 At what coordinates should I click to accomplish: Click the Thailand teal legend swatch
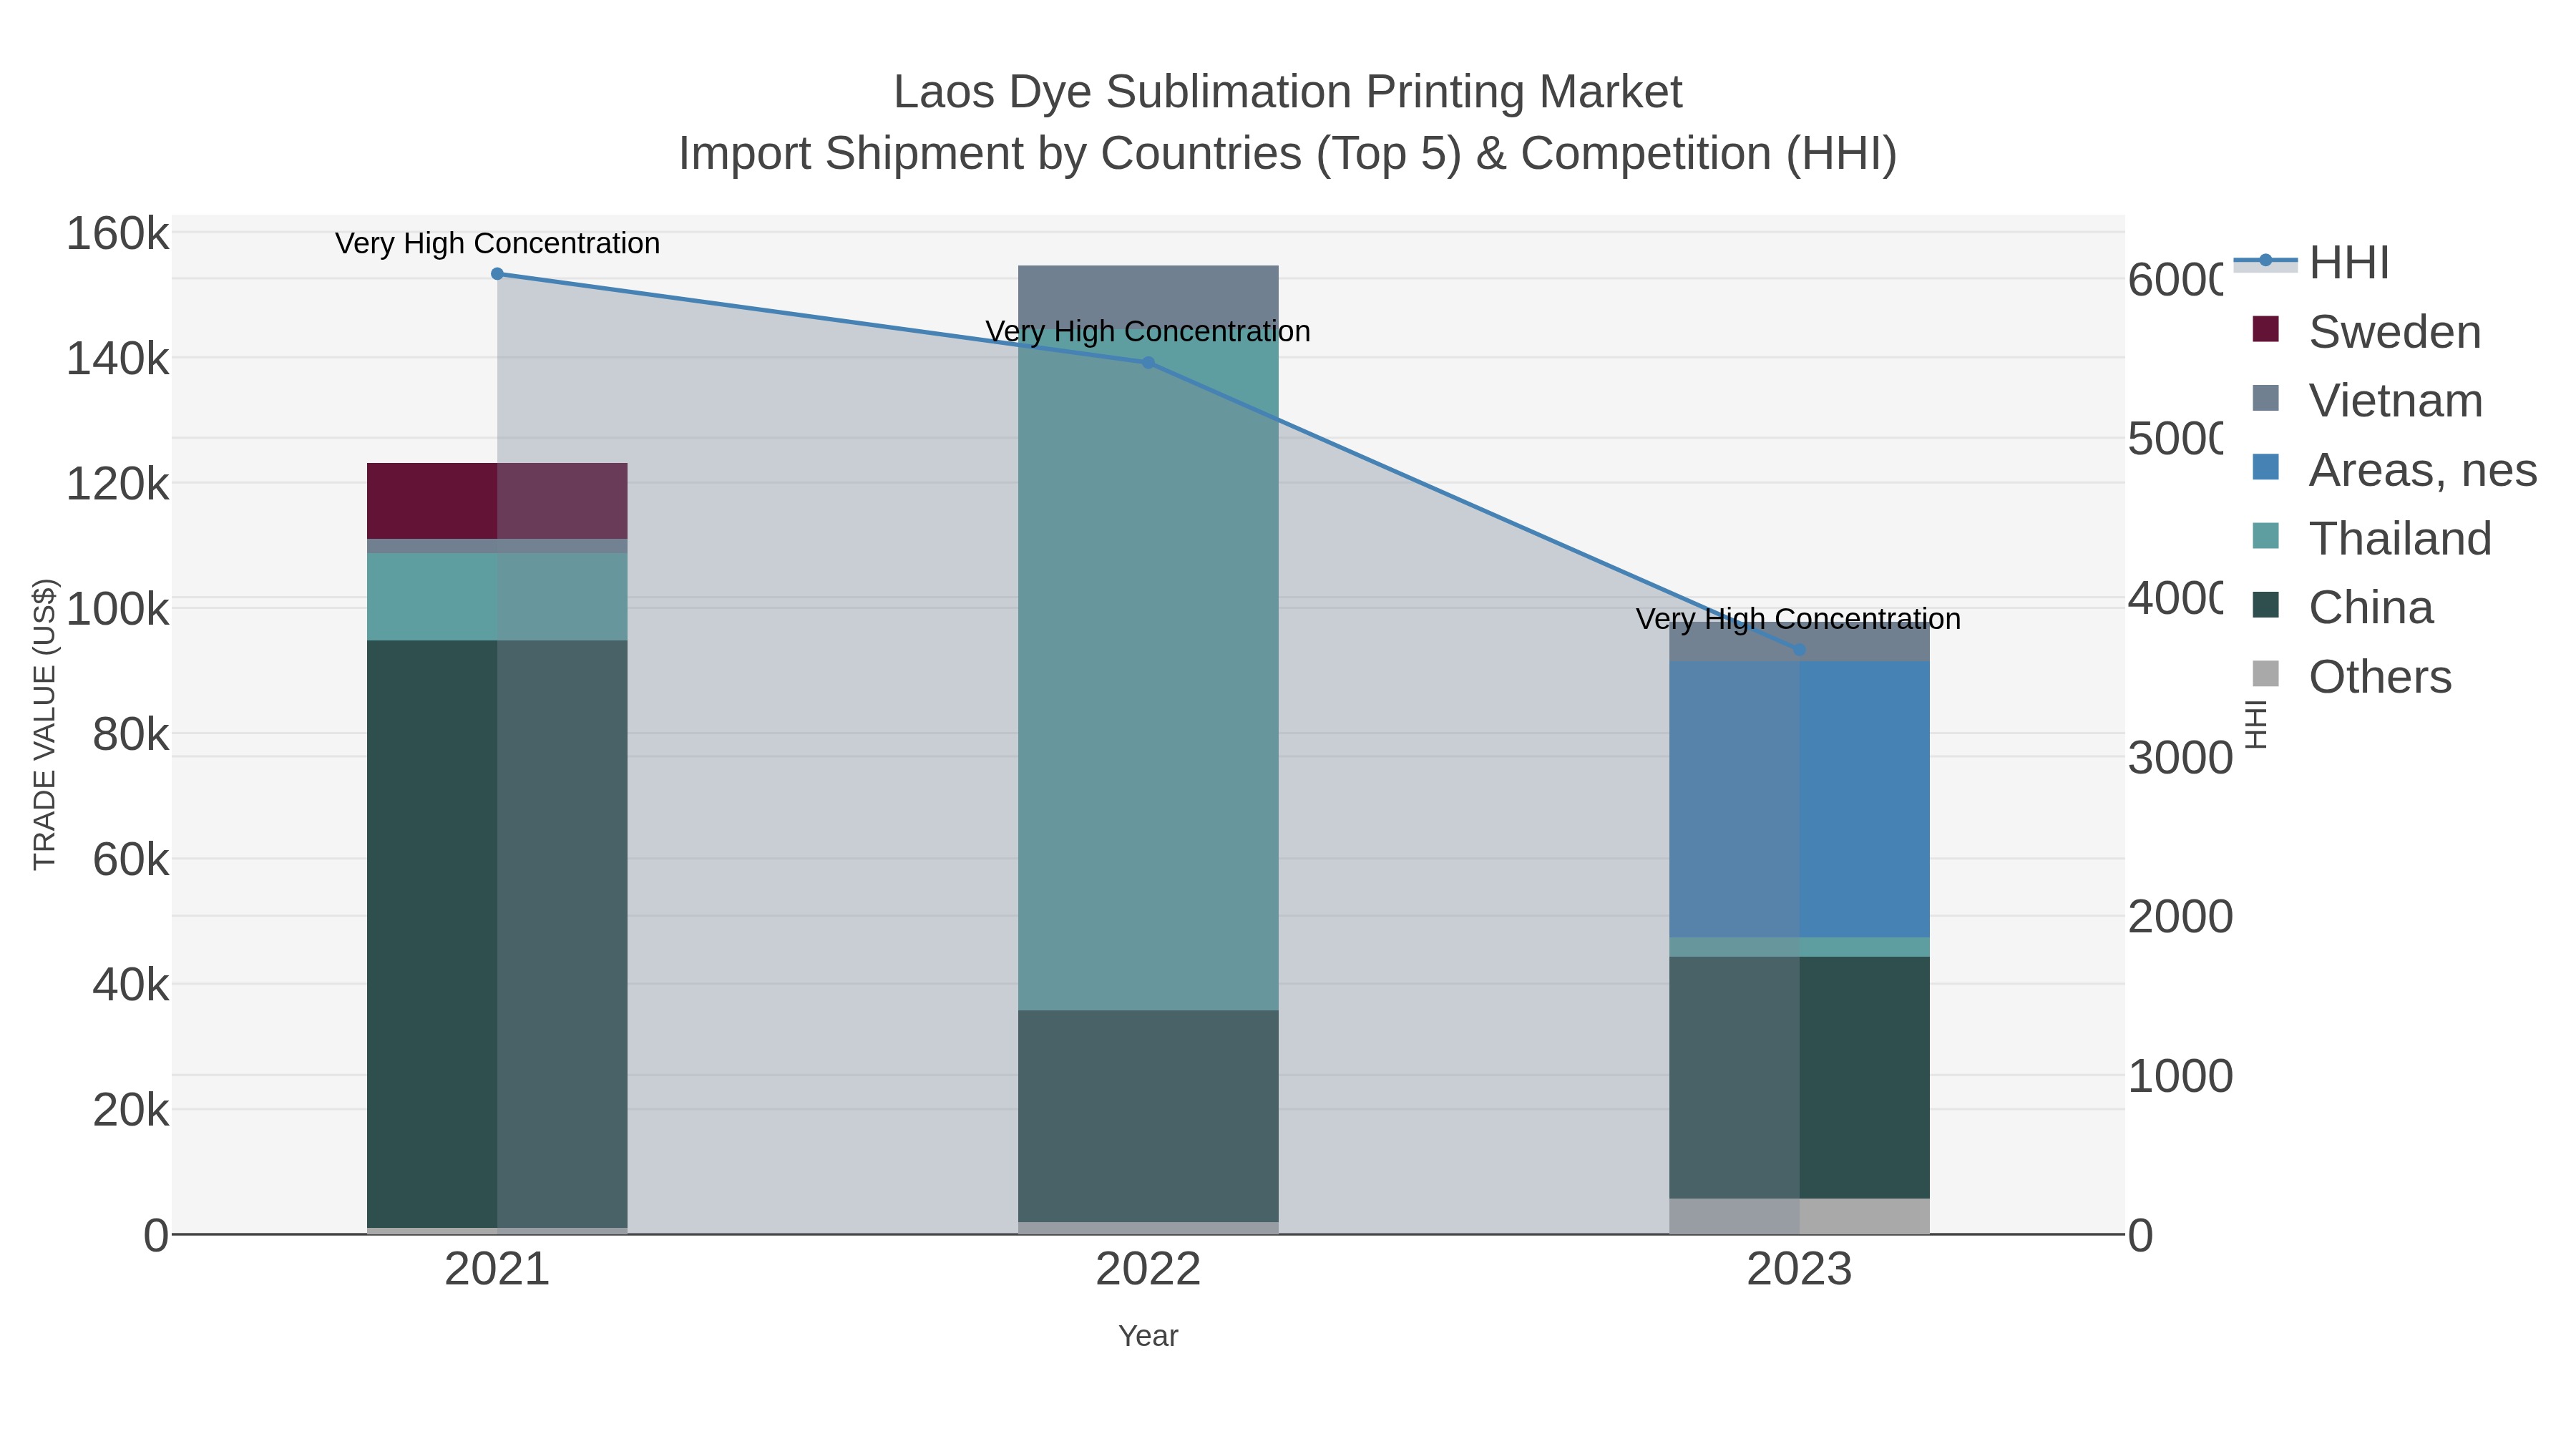[x=2265, y=536]
